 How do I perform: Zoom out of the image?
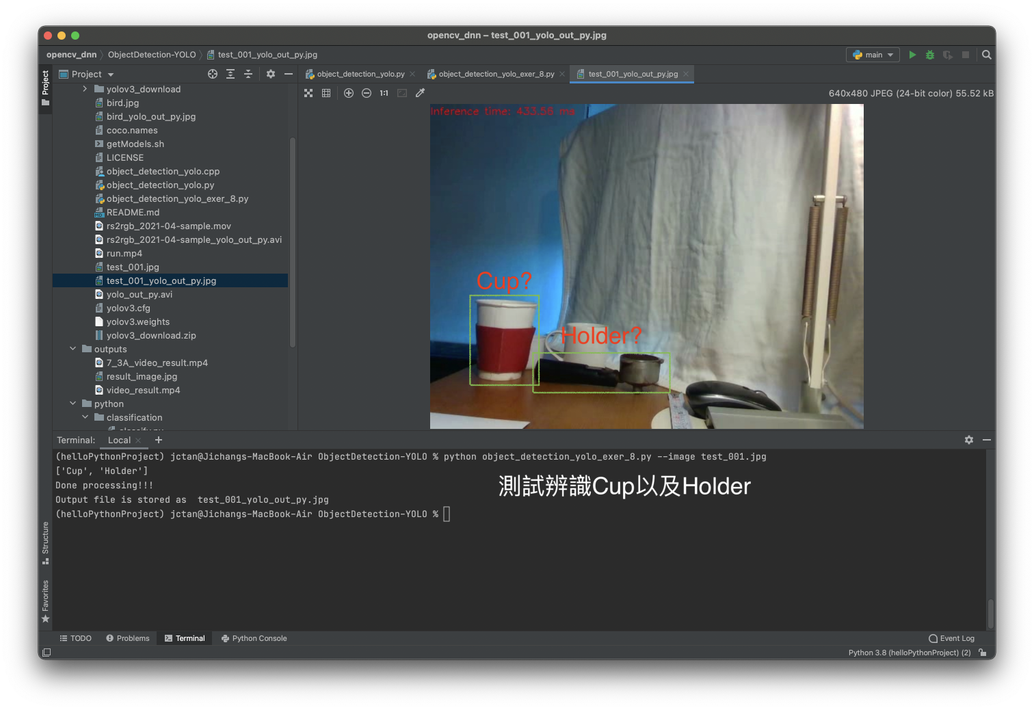click(x=367, y=93)
